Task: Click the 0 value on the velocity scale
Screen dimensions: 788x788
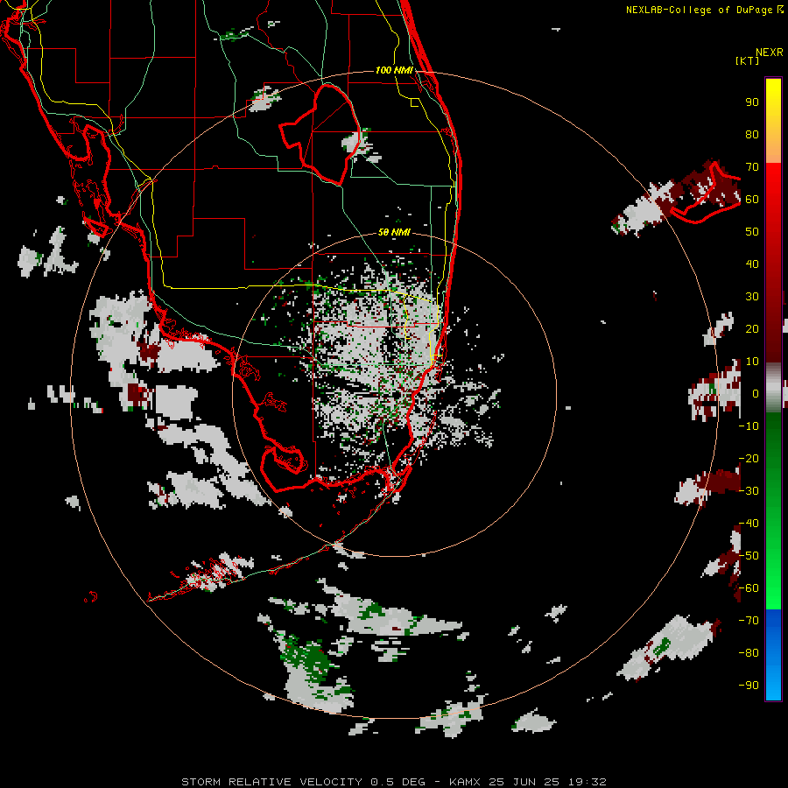Action: pos(756,393)
